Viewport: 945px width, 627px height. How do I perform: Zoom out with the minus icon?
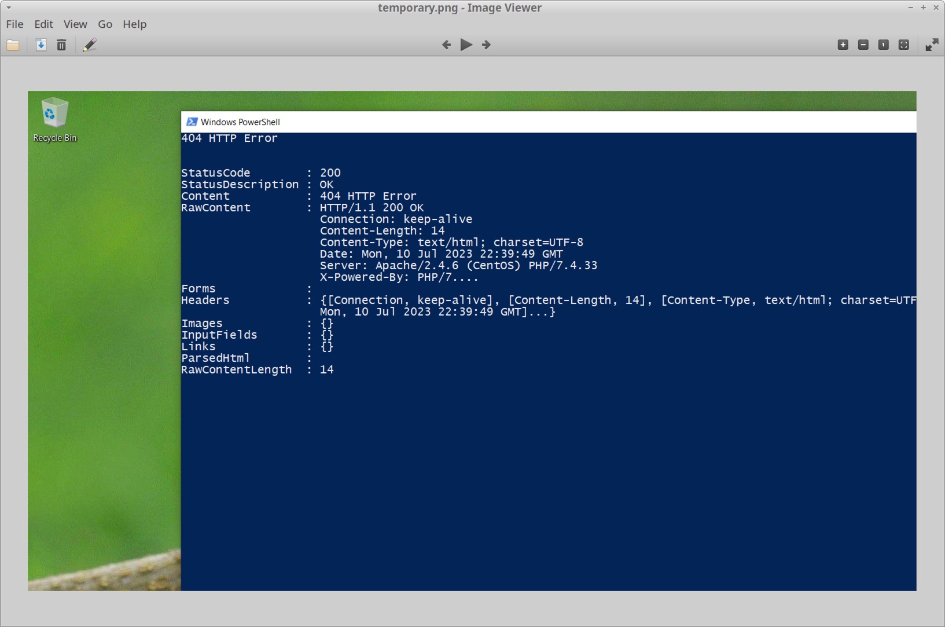pyautogui.click(x=863, y=45)
